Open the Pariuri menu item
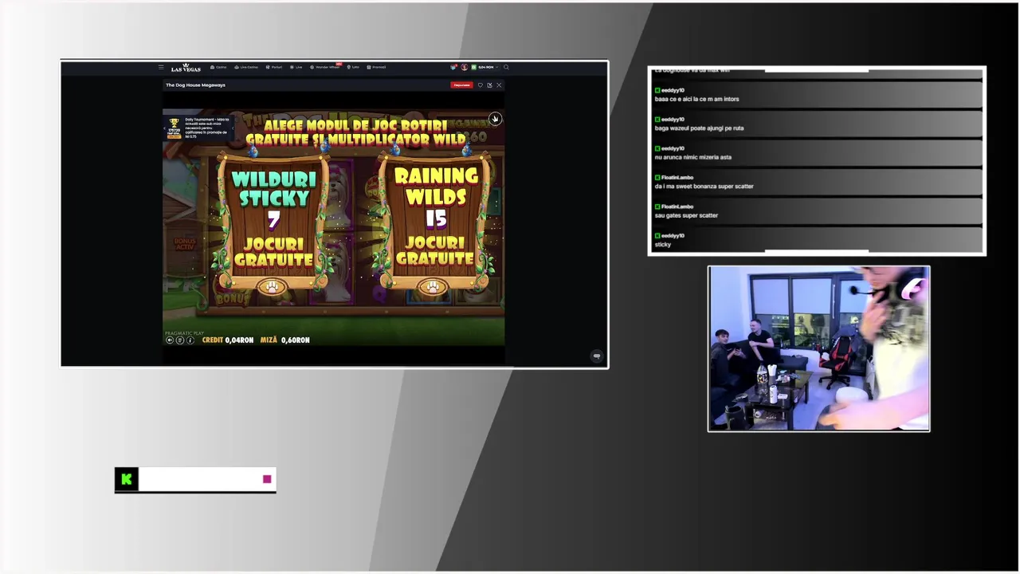The height and width of the screenshot is (574, 1020). tap(273, 67)
